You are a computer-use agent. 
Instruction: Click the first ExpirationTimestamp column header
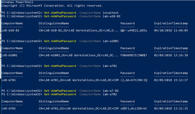coord(171,23)
